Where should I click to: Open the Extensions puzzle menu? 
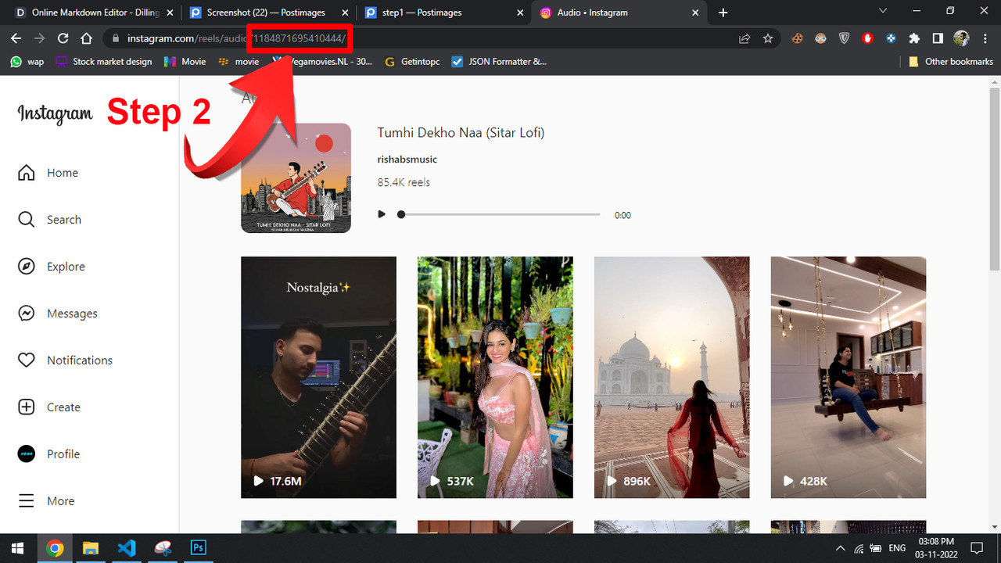(914, 38)
